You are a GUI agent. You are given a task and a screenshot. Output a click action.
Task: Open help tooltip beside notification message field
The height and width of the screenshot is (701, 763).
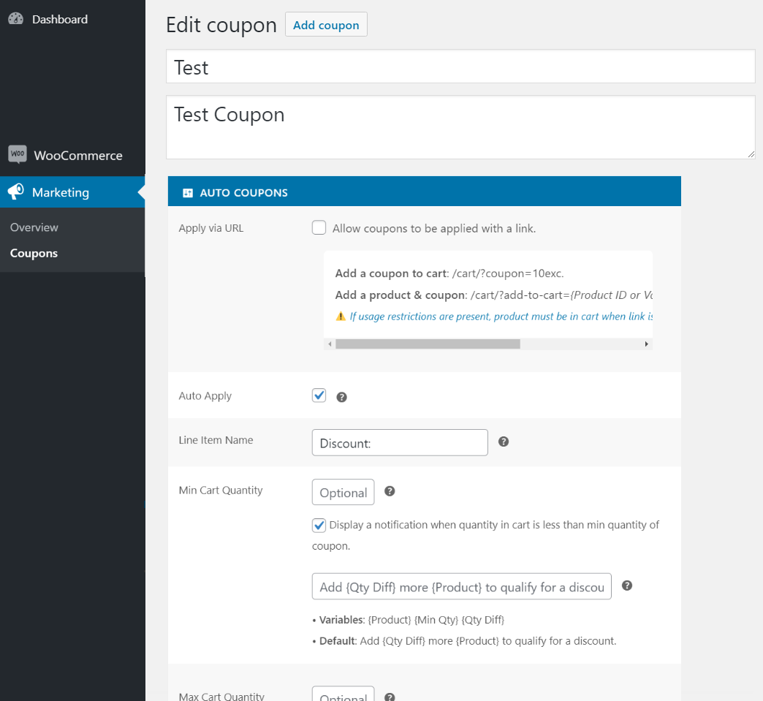(x=627, y=586)
